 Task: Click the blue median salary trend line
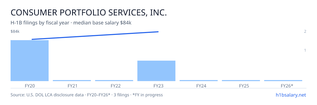coord(95,36)
